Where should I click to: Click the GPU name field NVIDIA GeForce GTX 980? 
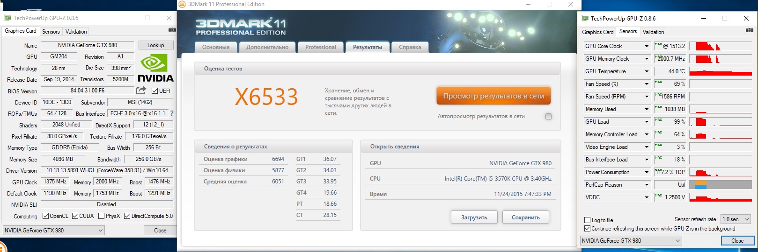pos(88,45)
